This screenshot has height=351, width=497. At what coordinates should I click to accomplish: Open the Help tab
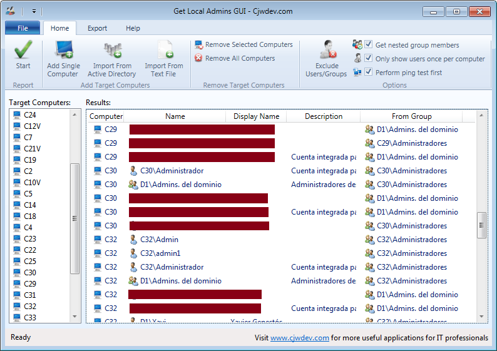[x=133, y=28]
